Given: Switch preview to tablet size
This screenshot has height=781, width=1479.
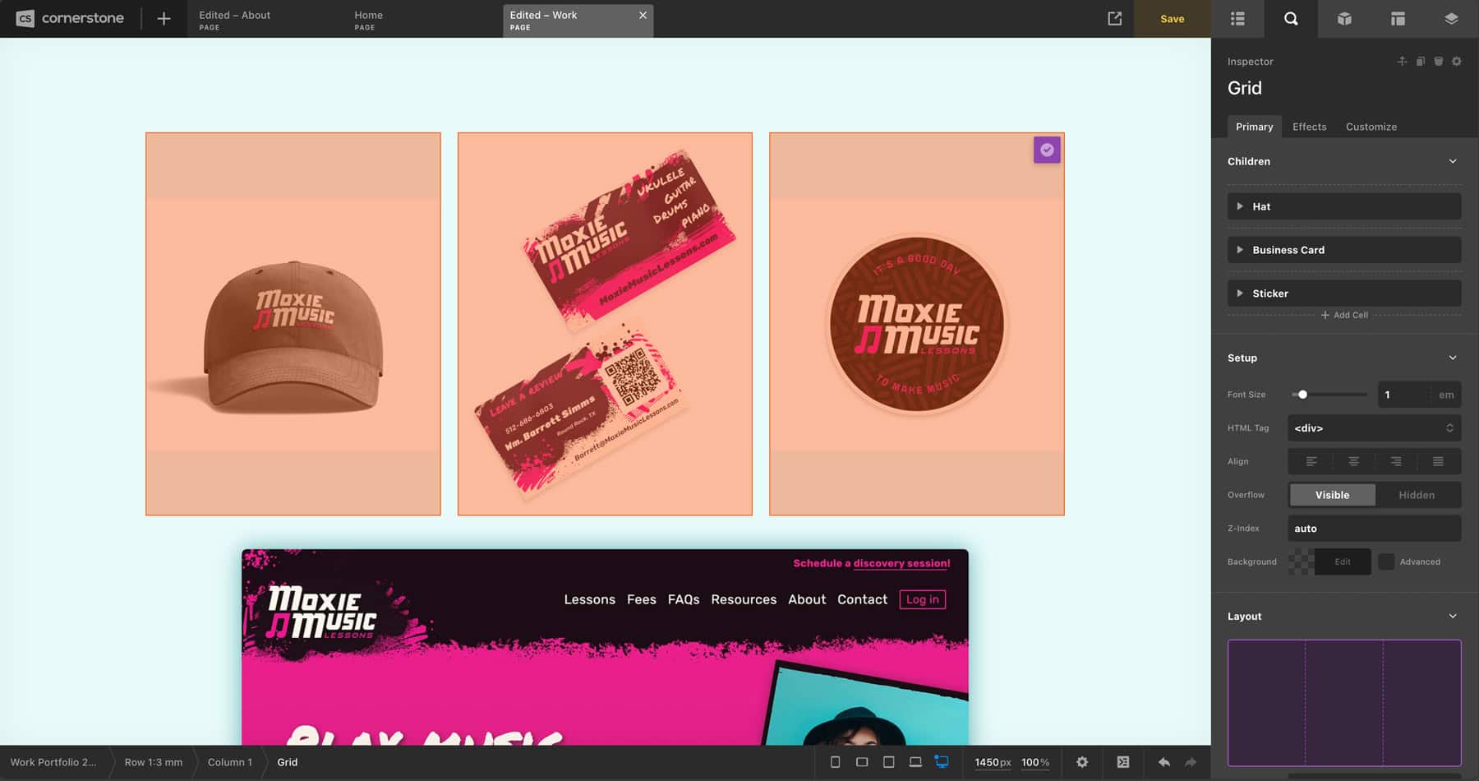Looking at the screenshot, I should coord(888,762).
